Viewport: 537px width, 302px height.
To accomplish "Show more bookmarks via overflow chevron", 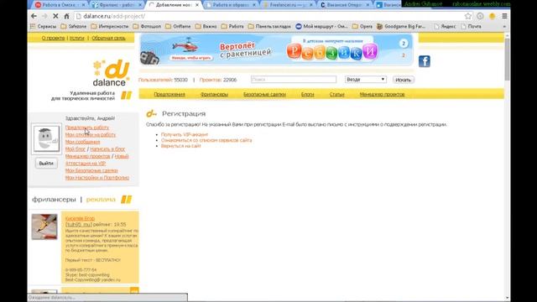I will (x=504, y=26).
